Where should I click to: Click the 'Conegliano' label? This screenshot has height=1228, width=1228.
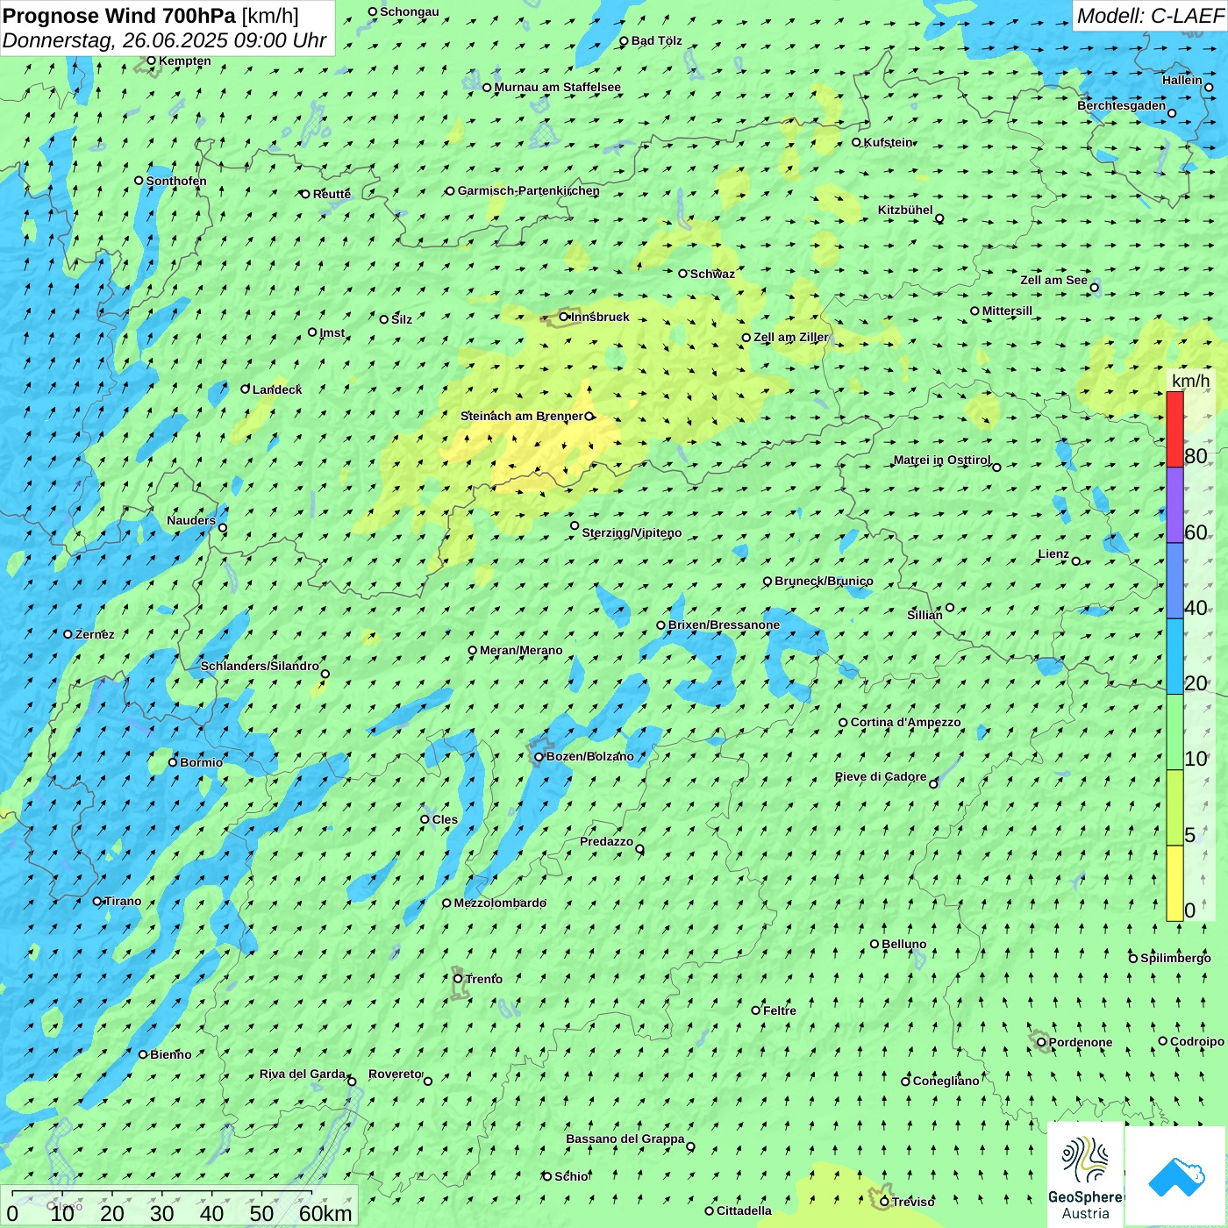coord(946,1081)
